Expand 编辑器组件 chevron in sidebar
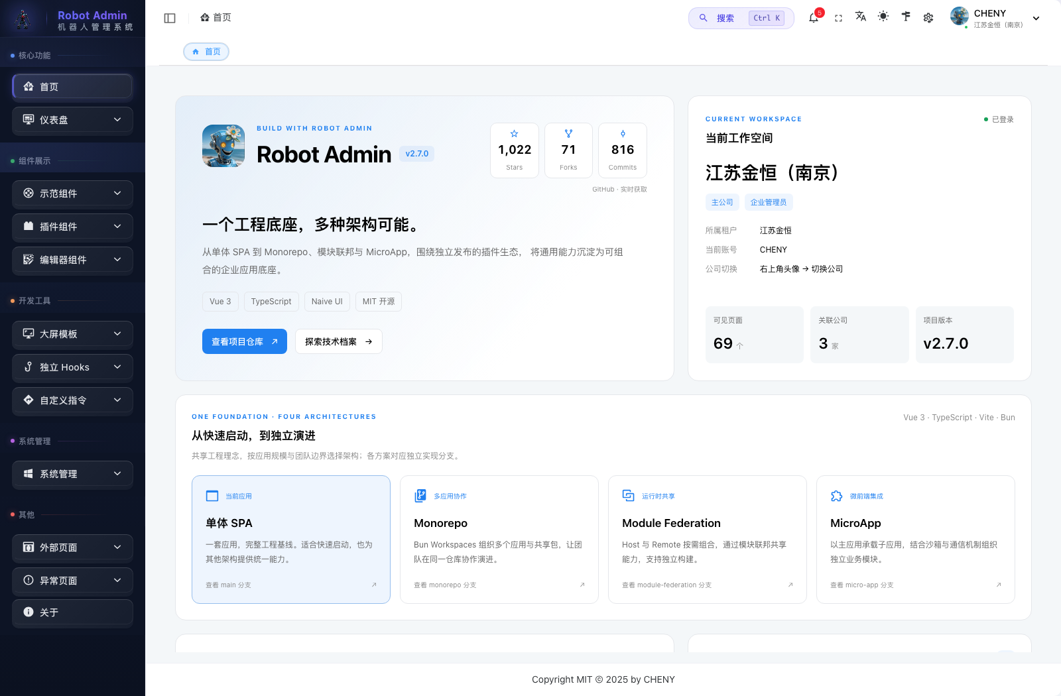The image size is (1061, 696). tap(117, 260)
